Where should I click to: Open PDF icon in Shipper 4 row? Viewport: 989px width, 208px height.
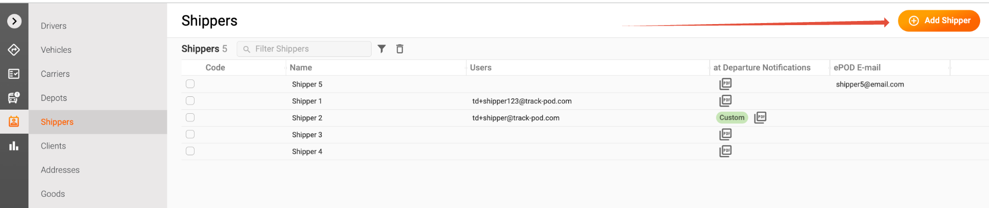[x=725, y=151]
